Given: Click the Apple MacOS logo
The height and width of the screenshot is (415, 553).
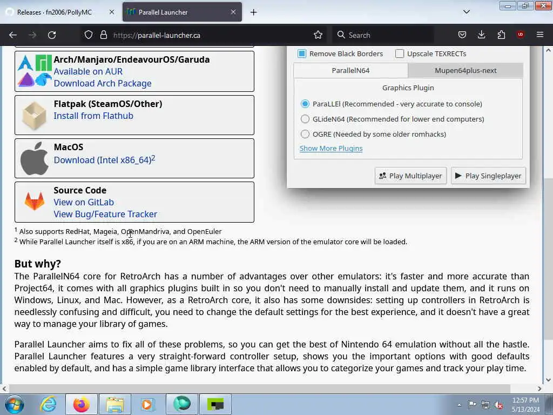Looking at the screenshot, I should (x=35, y=158).
